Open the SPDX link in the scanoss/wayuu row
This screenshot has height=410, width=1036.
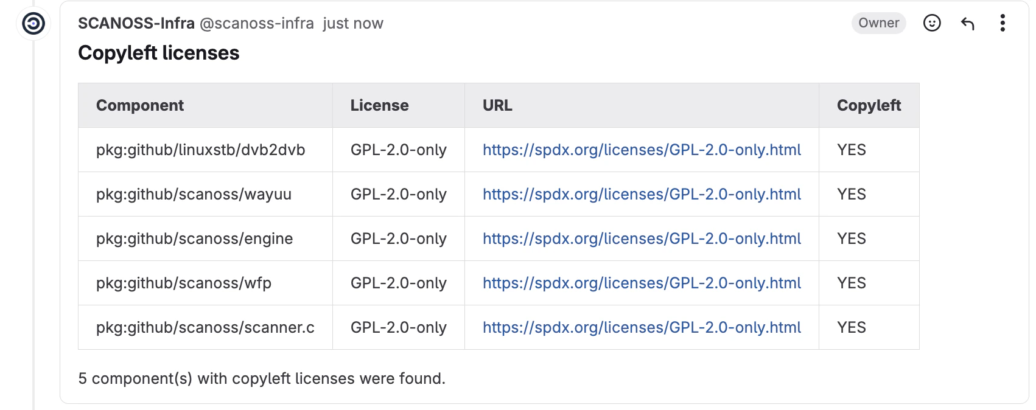pos(642,194)
